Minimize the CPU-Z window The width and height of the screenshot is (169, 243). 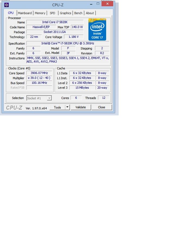point(91,4)
